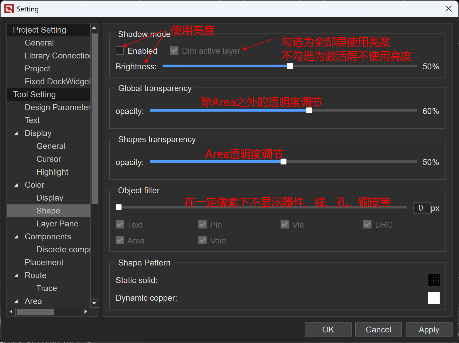Click the horizontal scroll right arrow
The width and height of the screenshot is (459, 343).
85,312
